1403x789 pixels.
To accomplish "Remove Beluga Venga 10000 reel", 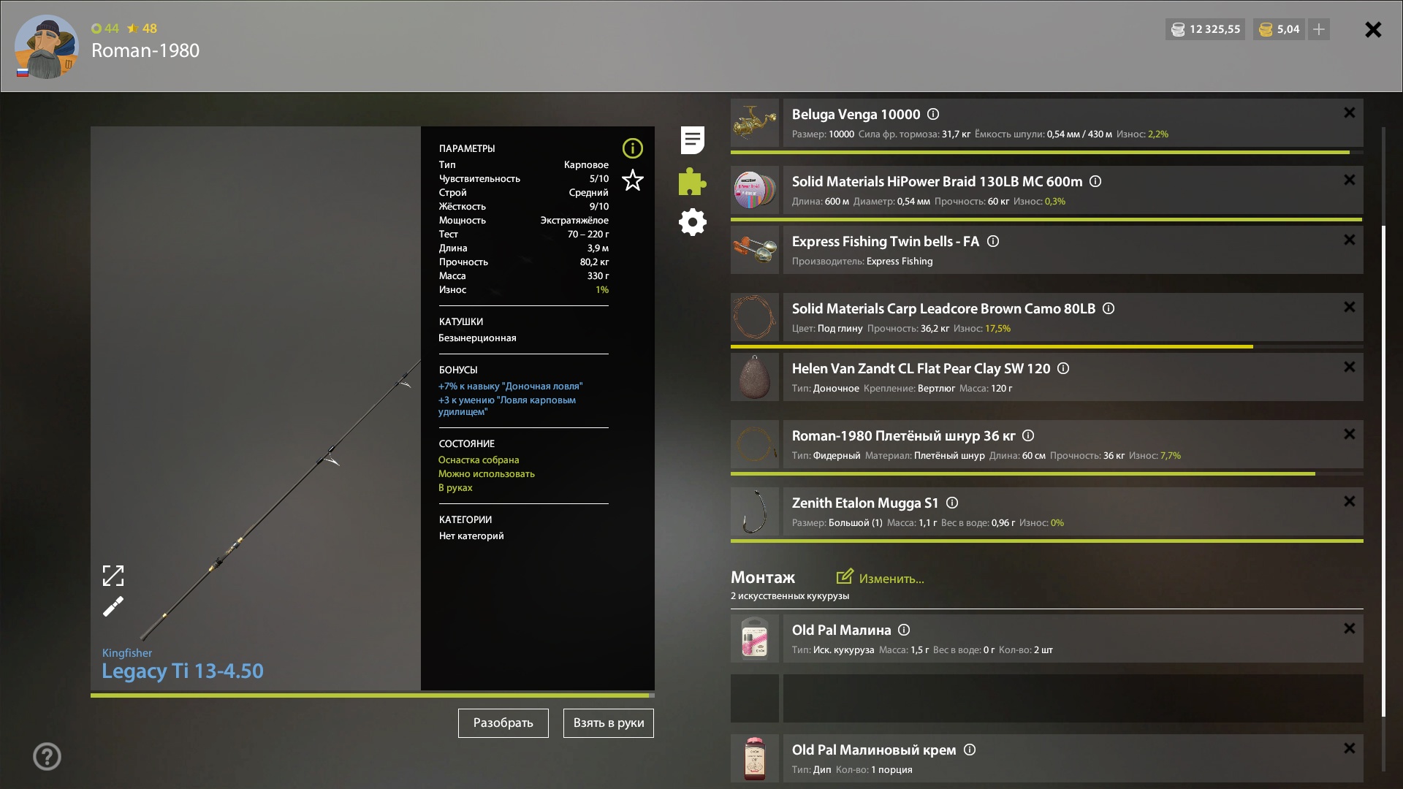I will point(1350,113).
